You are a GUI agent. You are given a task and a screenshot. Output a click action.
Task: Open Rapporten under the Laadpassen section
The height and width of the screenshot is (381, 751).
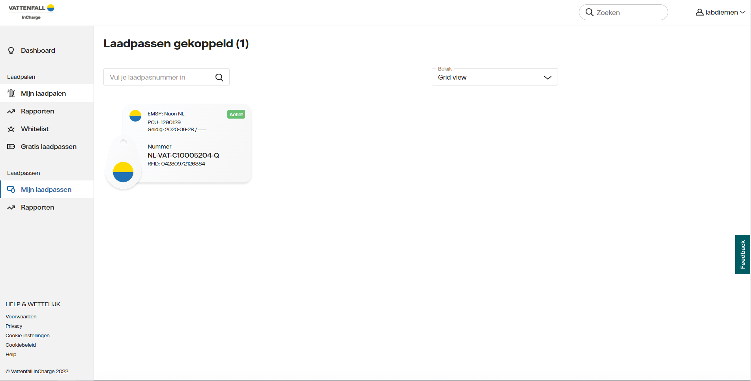[37, 207]
